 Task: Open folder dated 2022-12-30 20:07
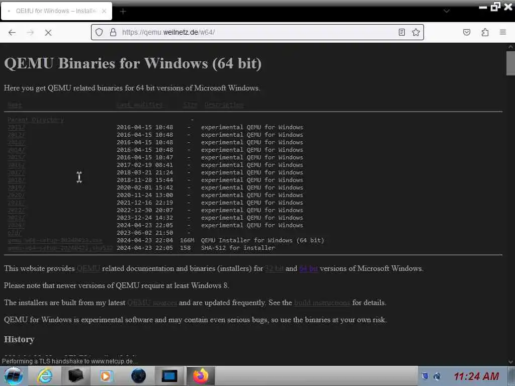point(16,211)
